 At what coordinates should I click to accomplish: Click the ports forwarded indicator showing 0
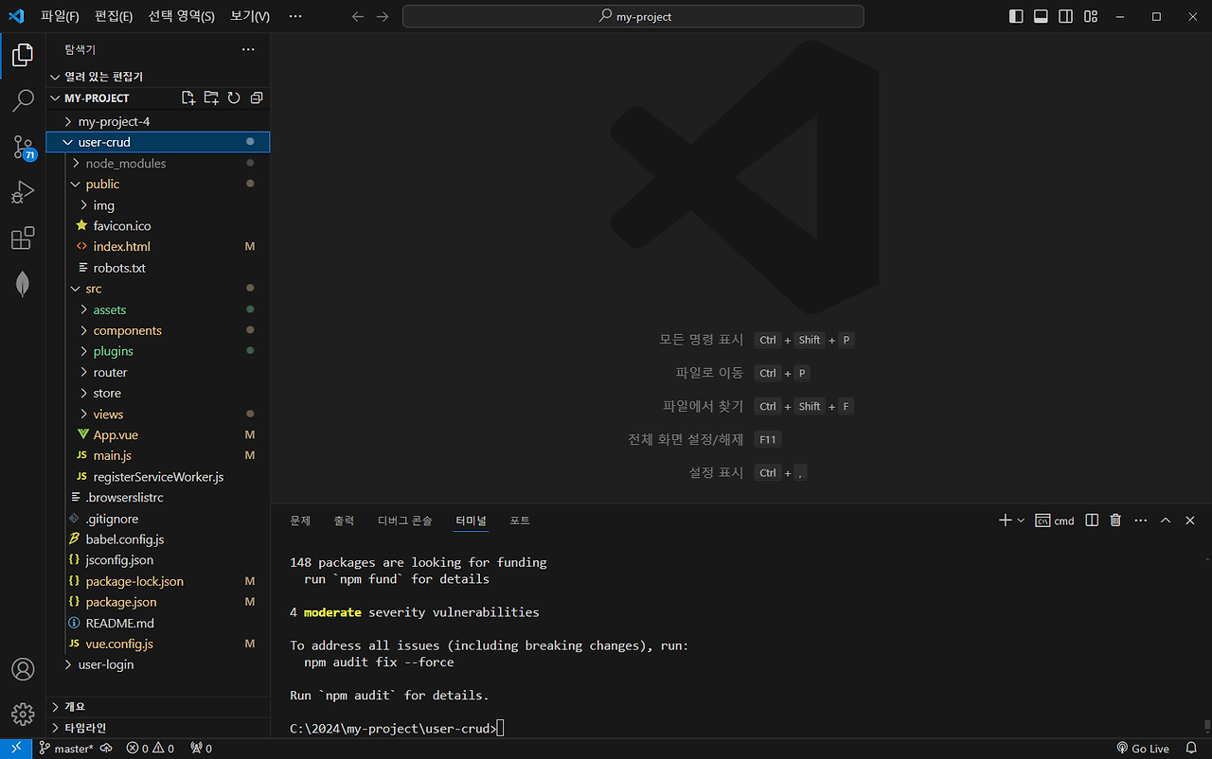click(x=201, y=749)
